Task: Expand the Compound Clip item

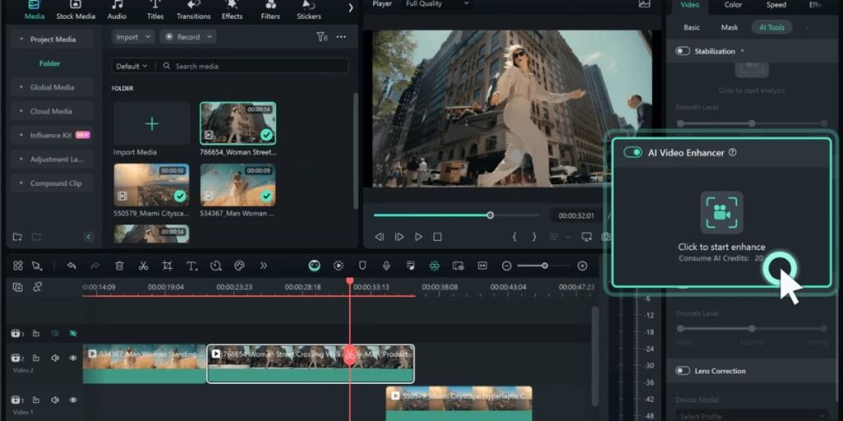Action: click(x=52, y=183)
